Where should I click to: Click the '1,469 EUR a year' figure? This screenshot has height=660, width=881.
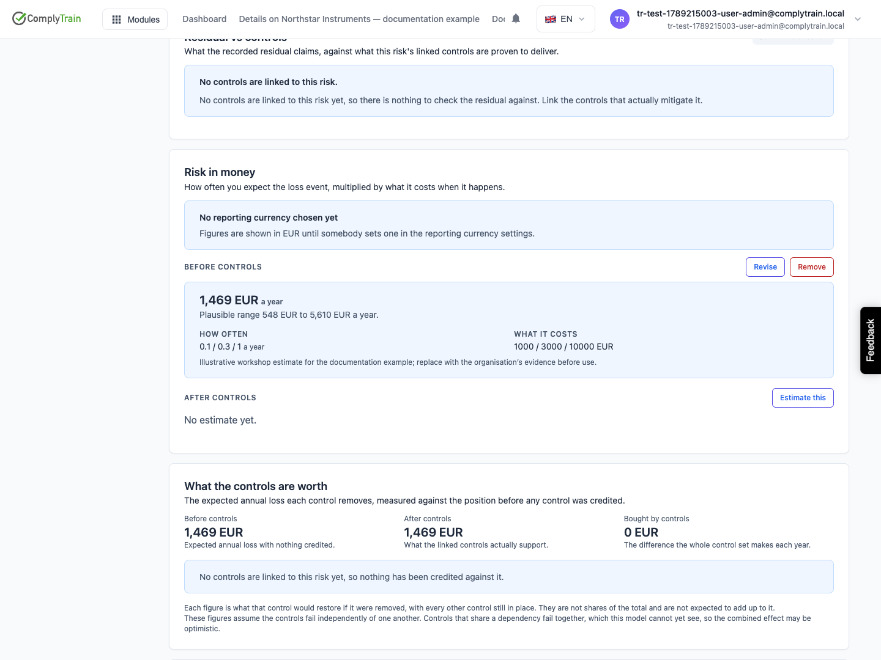241,300
